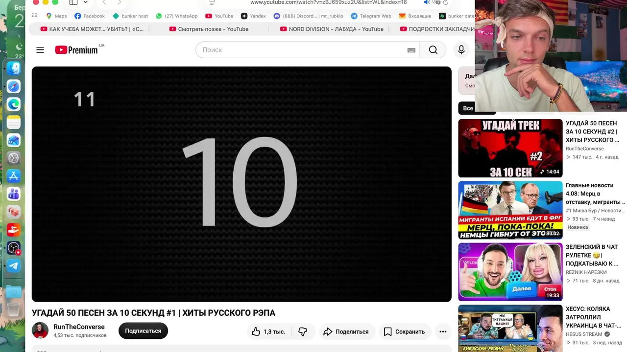Viewport: 627px width, 352px height.
Task: Open Microsoft Teams from the dock
Action: tap(14, 194)
